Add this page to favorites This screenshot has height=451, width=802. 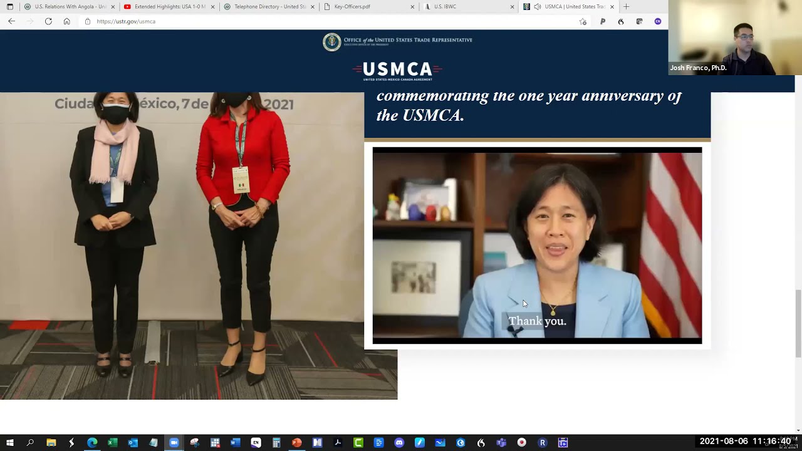583,21
